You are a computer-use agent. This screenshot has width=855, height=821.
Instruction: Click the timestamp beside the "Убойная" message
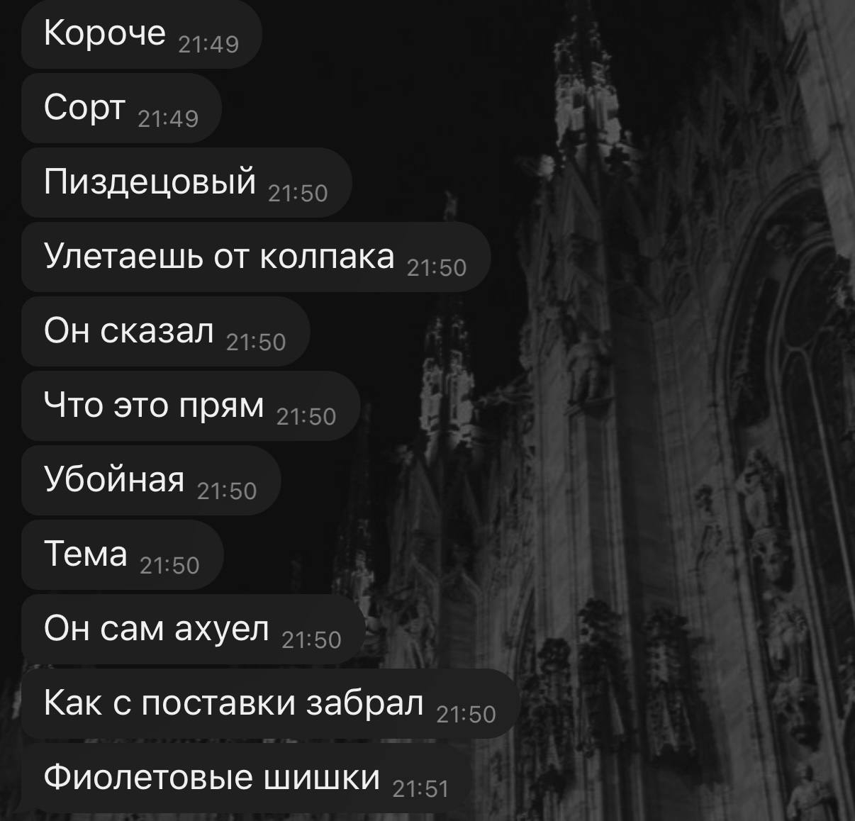(x=227, y=491)
